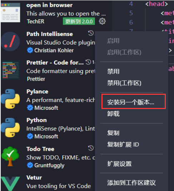Open the Vetur extension title
Screen dimensions: 174x191
[34, 177]
